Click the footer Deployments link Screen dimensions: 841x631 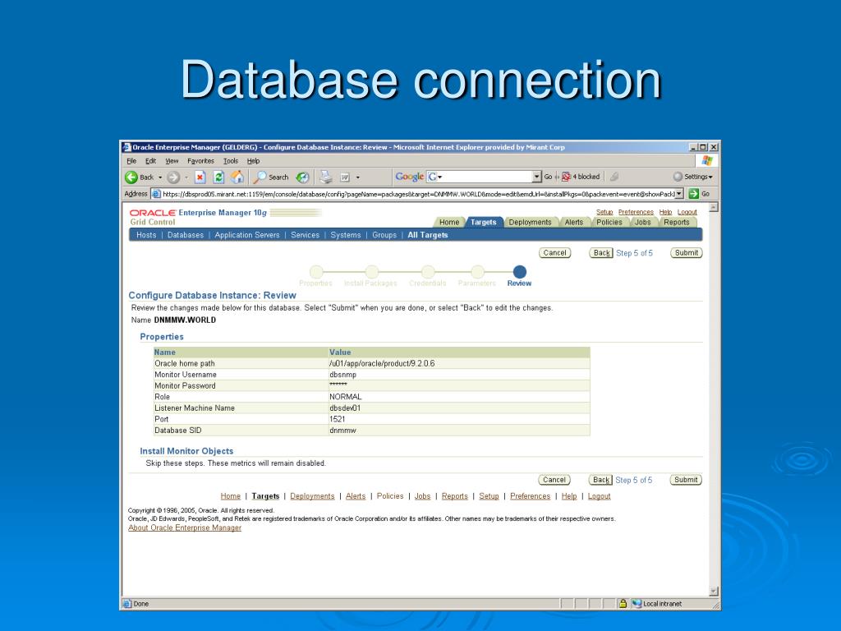[x=312, y=496]
